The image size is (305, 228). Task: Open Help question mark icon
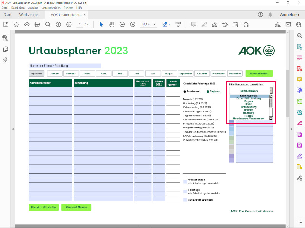260,14
